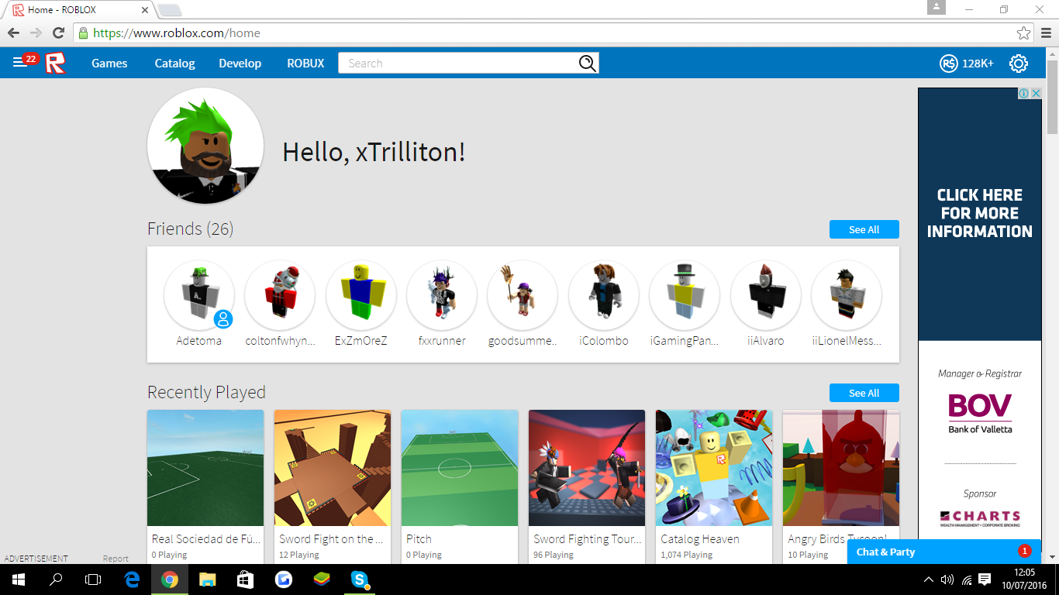Open File Explorer from taskbar
The image size is (1059, 595).
(207, 580)
